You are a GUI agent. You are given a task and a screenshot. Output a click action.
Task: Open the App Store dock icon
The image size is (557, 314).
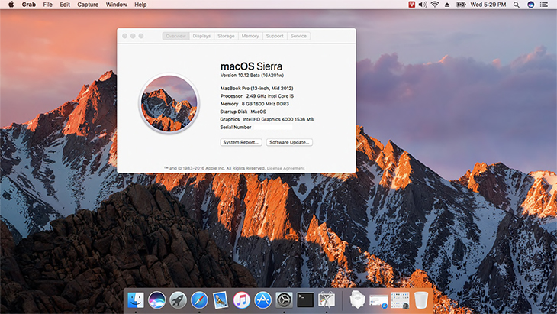point(263,300)
